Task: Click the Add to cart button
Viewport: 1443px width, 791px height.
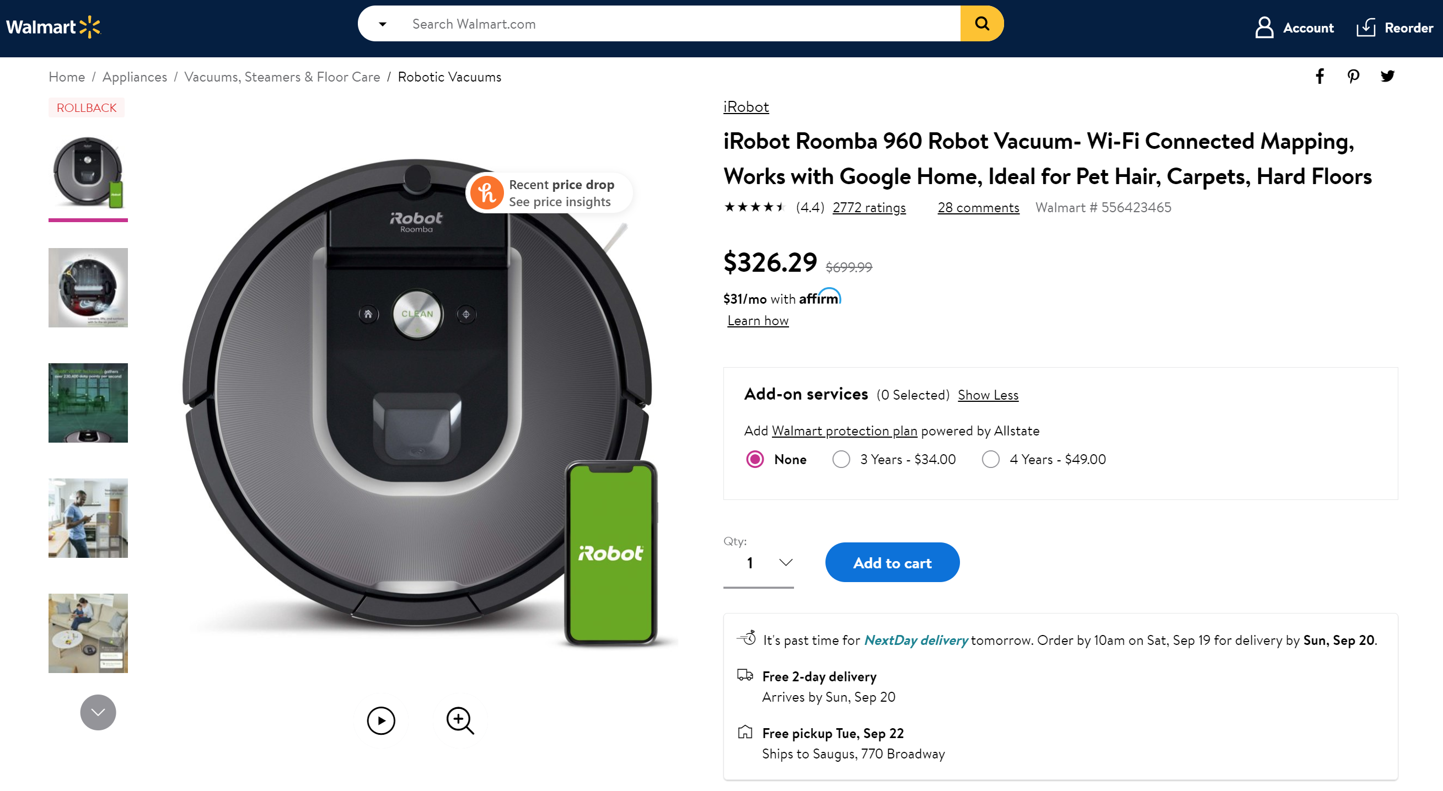Action: (892, 562)
